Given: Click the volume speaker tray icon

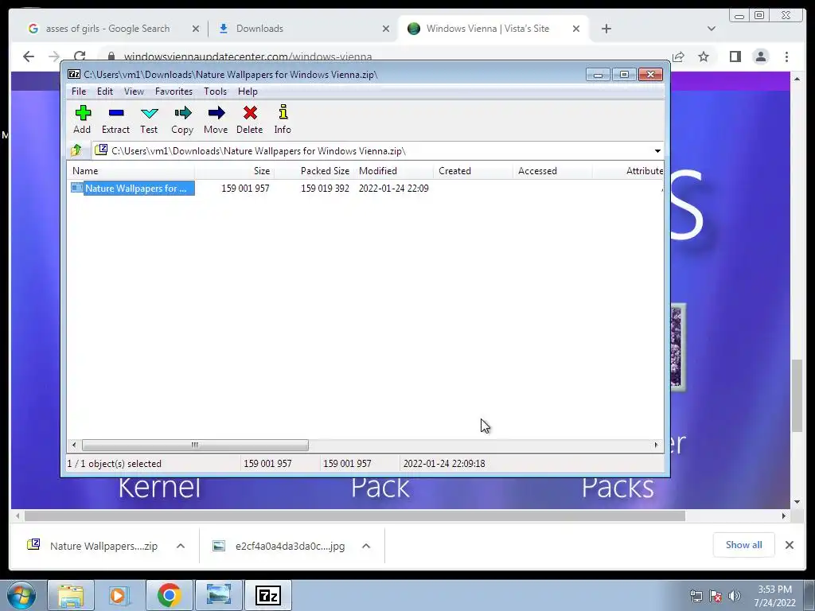Looking at the screenshot, I should coord(735,596).
